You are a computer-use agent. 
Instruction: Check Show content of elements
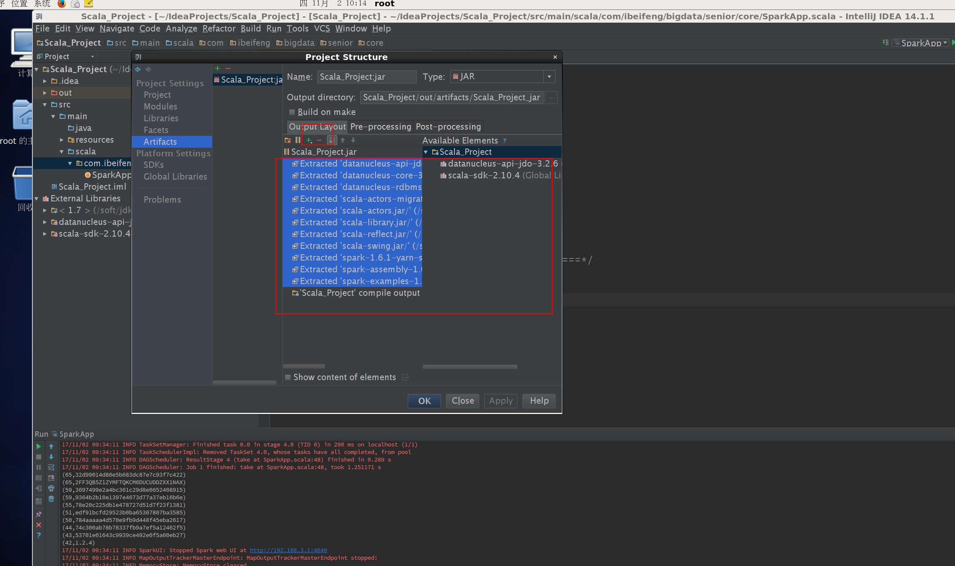[288, 377]
